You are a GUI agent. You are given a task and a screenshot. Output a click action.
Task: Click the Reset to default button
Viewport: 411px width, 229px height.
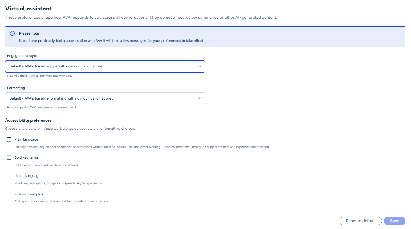(361, 221)
